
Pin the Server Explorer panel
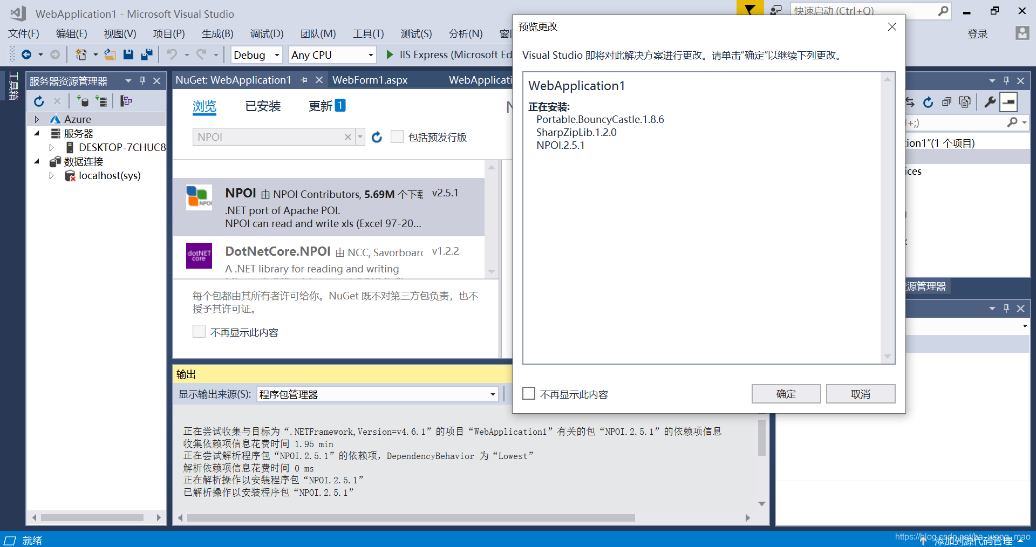pos(142,80)
